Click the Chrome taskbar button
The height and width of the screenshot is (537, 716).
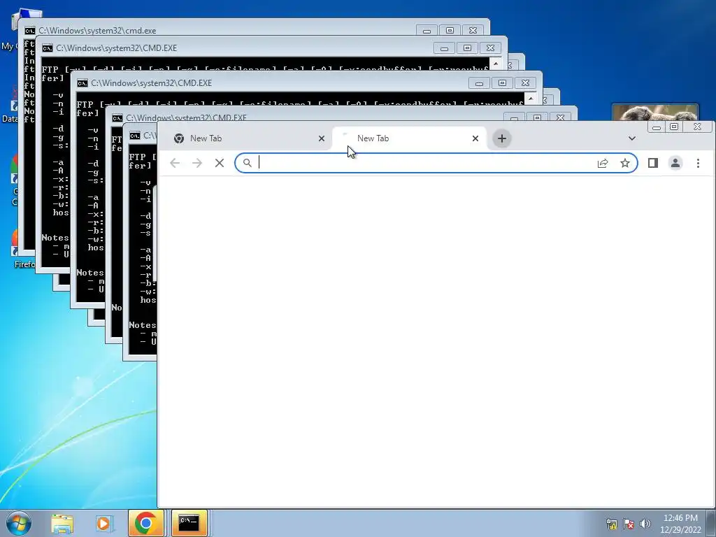145,523
